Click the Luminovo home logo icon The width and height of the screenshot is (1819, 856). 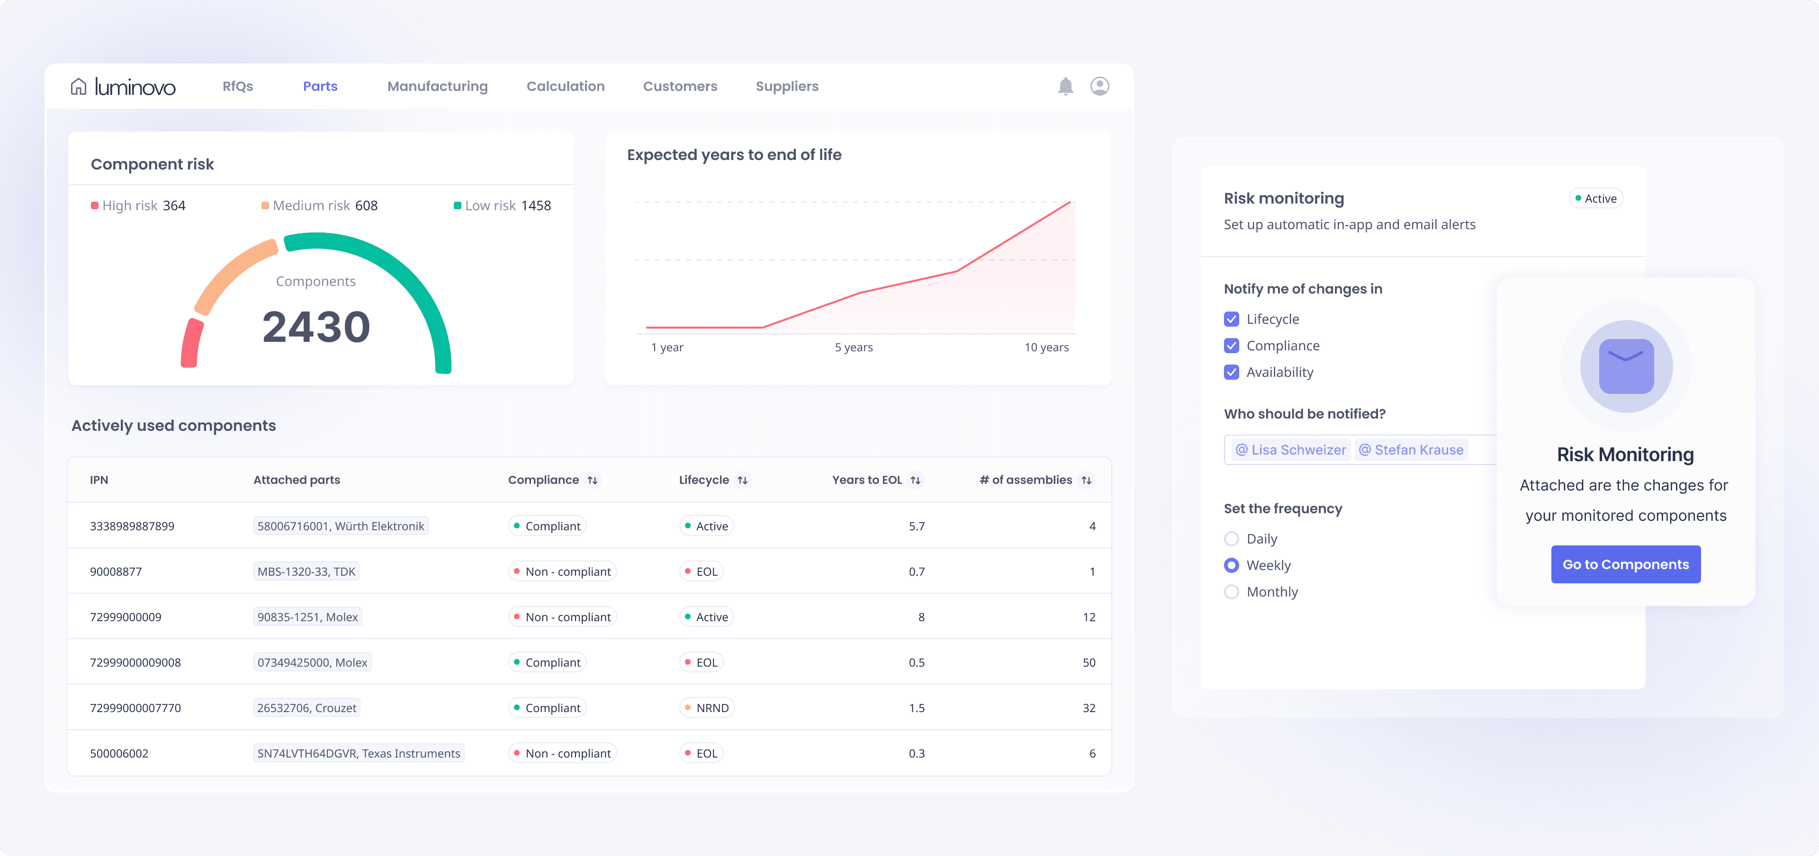click(x=78, y=86)
